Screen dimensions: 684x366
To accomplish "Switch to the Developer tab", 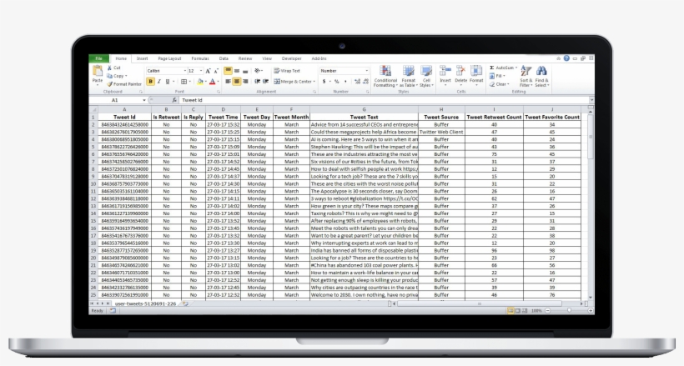I will (x=291, y=58).
